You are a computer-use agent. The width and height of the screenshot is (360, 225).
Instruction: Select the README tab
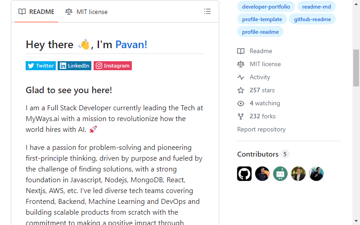click(36, 12)
